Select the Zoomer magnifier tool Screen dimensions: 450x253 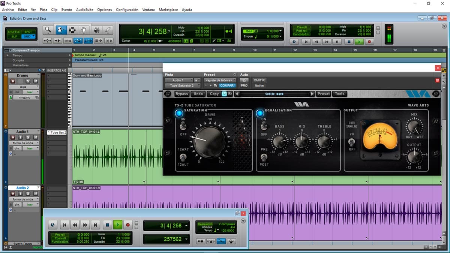[x=48, y=30]
